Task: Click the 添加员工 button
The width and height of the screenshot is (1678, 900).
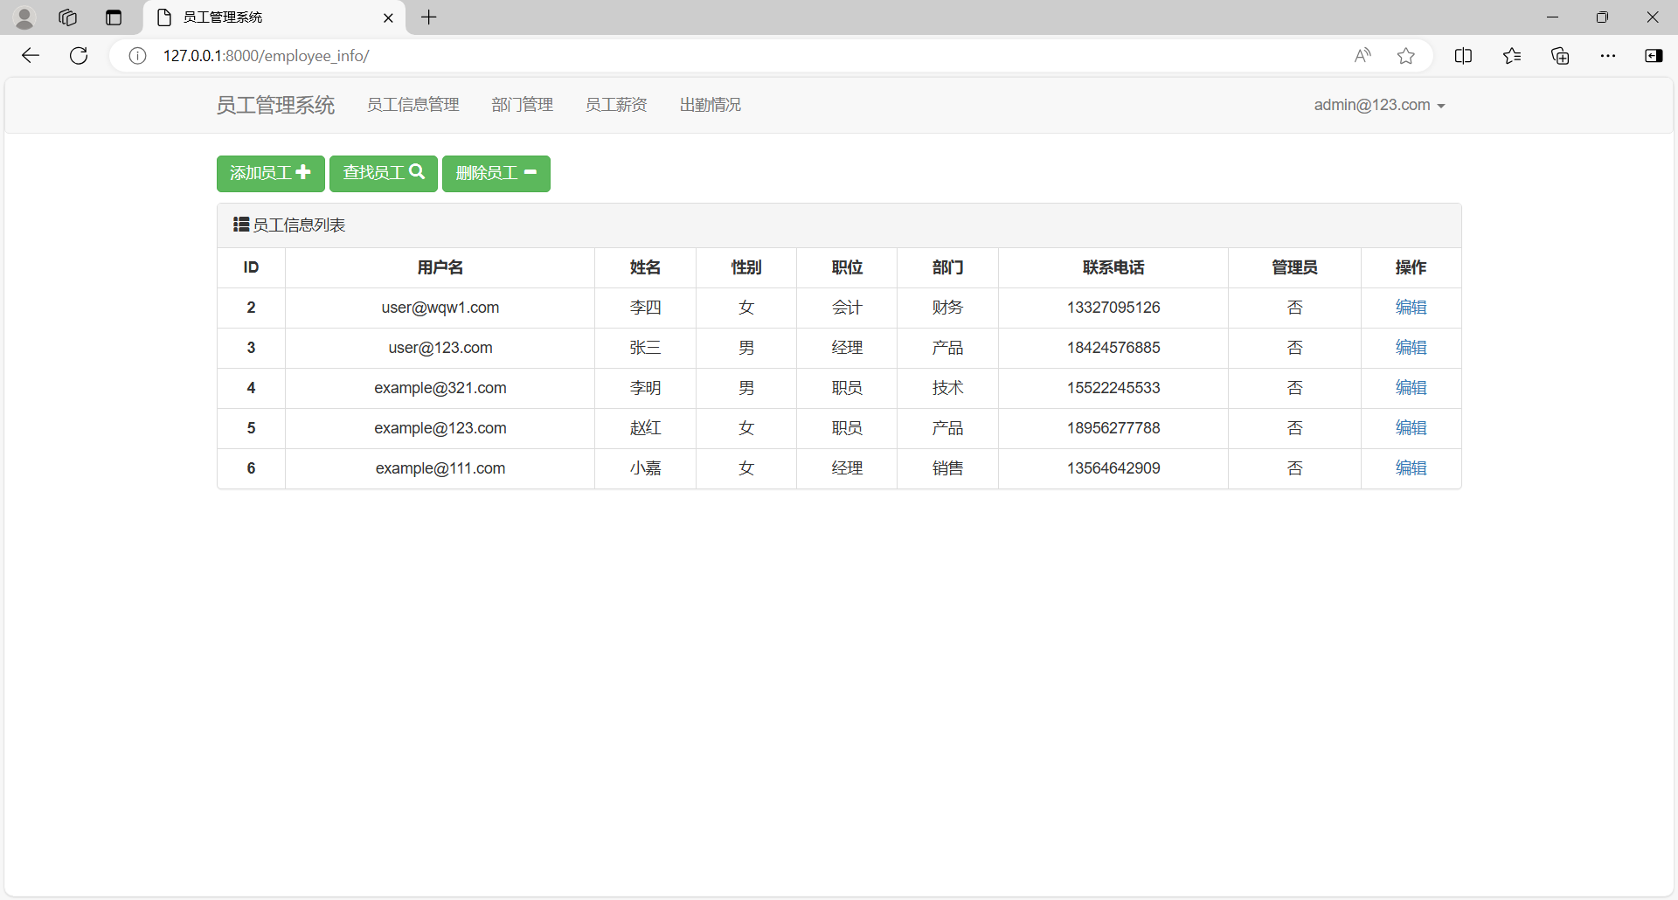Action: (x=271, y=174)
